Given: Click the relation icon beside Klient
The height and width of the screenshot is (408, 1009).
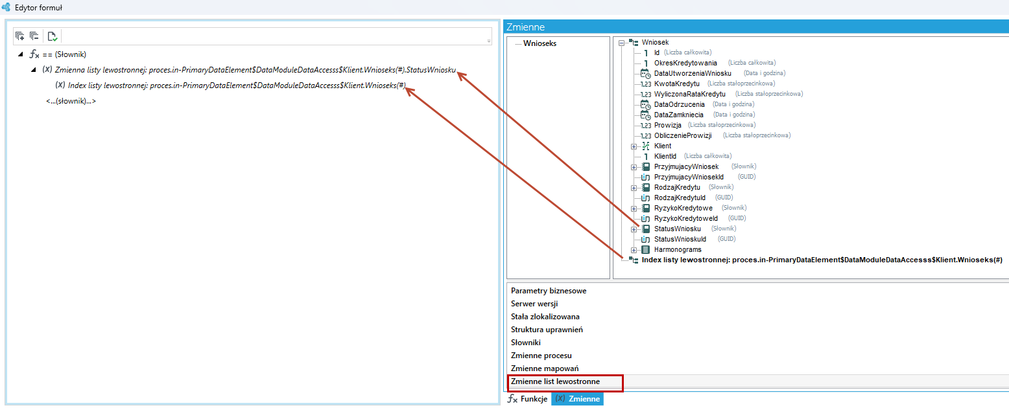Looking at the screenshot, I should 645,146.
